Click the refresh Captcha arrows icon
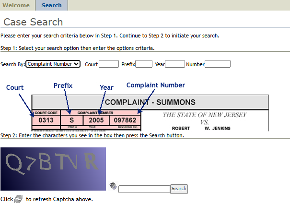 click(x=18, y=199)
